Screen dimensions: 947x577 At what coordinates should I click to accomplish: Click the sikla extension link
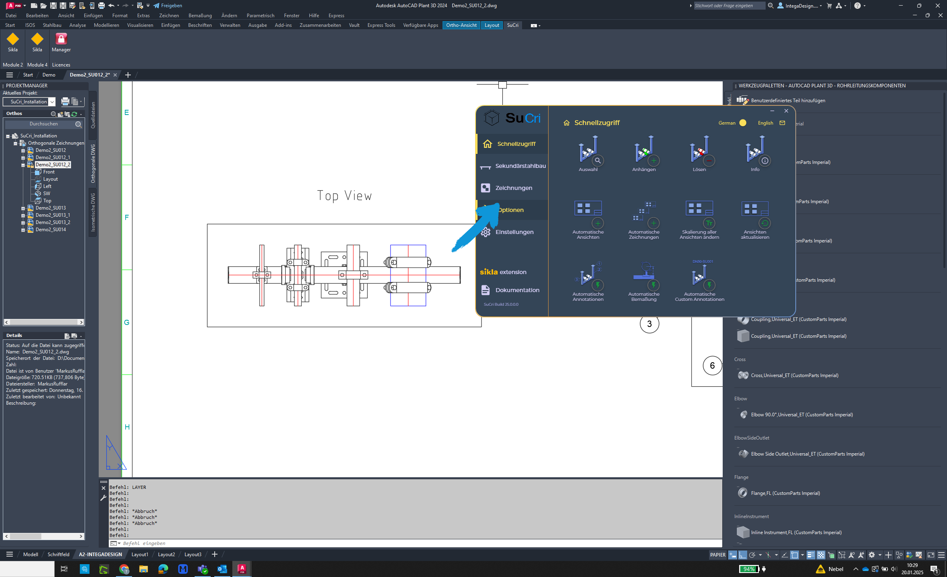point(503,272)
